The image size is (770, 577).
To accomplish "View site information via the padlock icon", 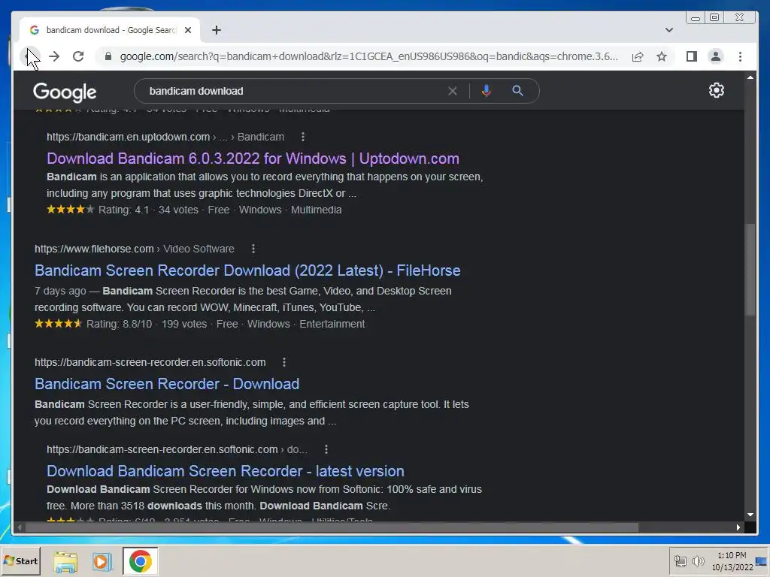I will [108, 56].
